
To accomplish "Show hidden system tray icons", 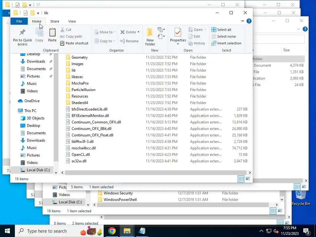I will (261, 231).
